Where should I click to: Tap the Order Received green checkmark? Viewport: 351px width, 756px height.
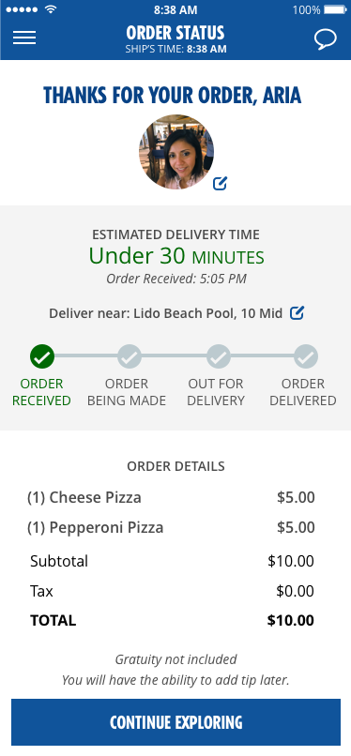[x=42, y=356]
